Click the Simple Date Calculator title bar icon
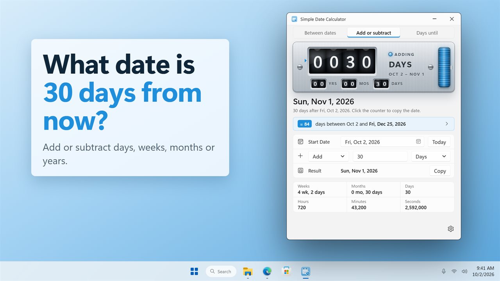This screenshot has height=281, width=500. [295, 19]
